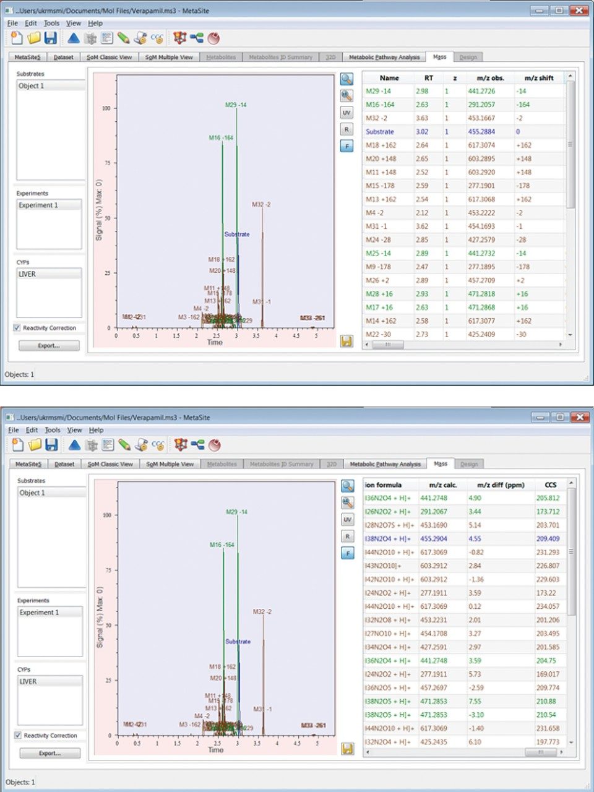This screenshot has width=594, height=792.
Task: Click the grey gear icon in top window toolbar
Action: [x=91, y=38]
